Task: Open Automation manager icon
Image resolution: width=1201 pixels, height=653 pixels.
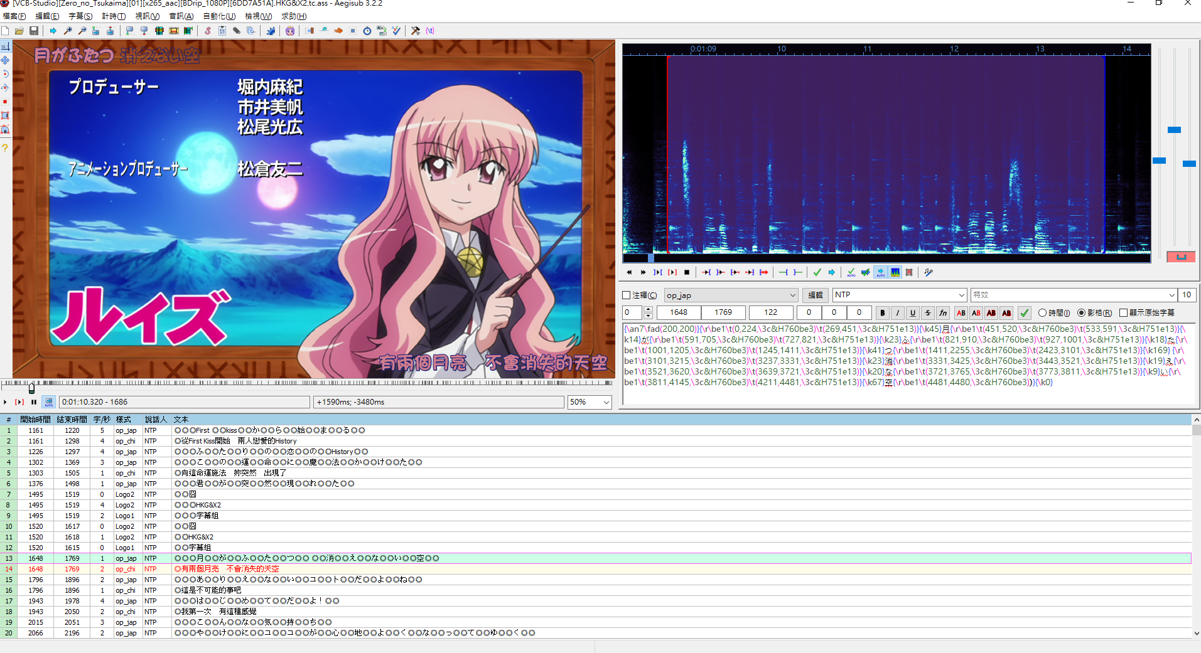Action: pos(271,31)
